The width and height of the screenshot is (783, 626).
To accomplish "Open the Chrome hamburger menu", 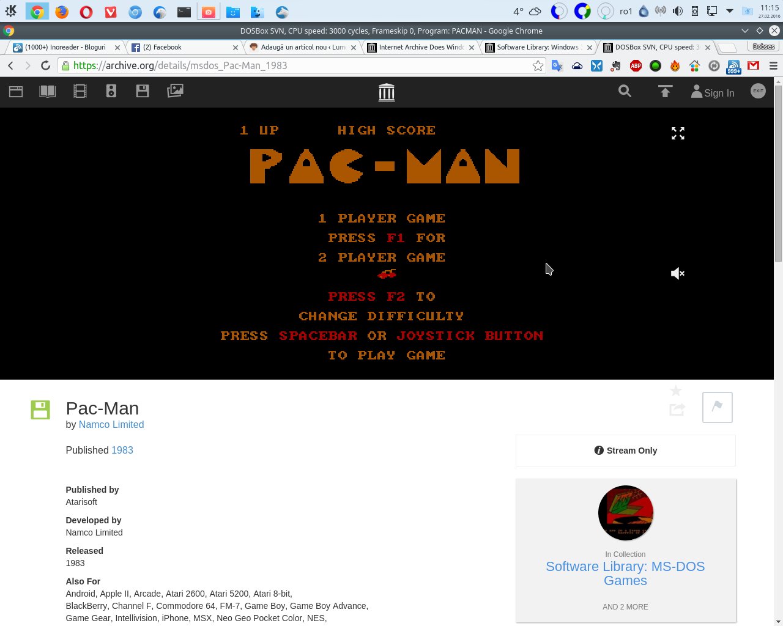I will [773, 66].
